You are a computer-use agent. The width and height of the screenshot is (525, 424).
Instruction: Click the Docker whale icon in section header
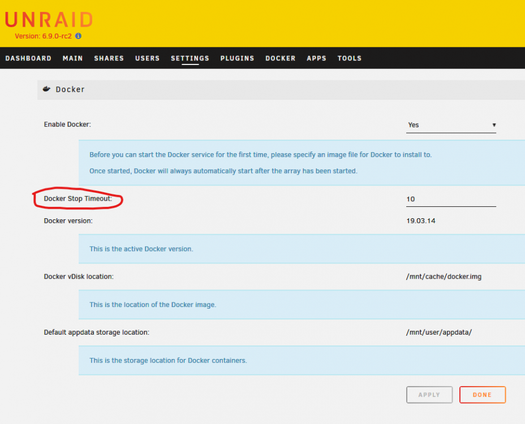pyautogui.click(x=46, y=89)
